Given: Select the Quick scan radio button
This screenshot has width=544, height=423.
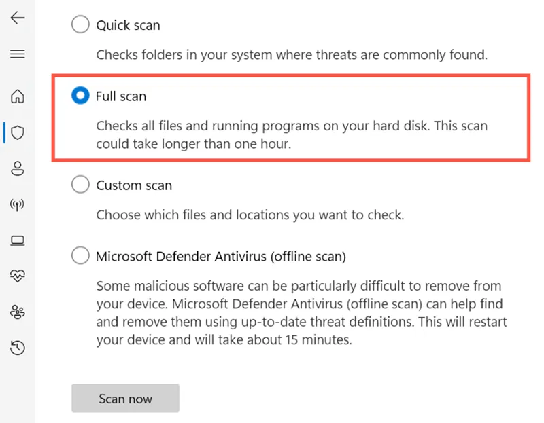Looking at the screenshot, I should point(80,25).
